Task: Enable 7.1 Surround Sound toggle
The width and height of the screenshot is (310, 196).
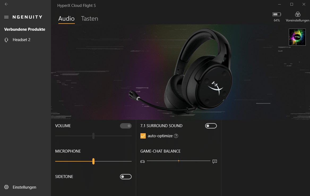Action: pyautogui.click(x=211, y=126)
